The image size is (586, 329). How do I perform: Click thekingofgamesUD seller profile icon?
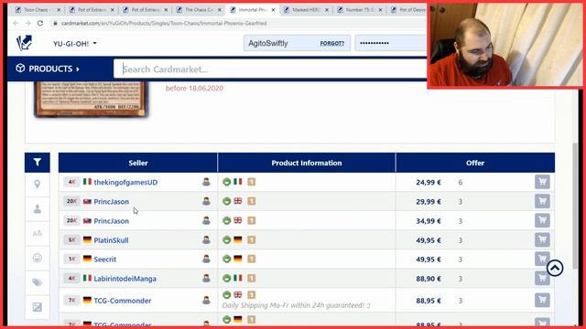click(206, 182)
